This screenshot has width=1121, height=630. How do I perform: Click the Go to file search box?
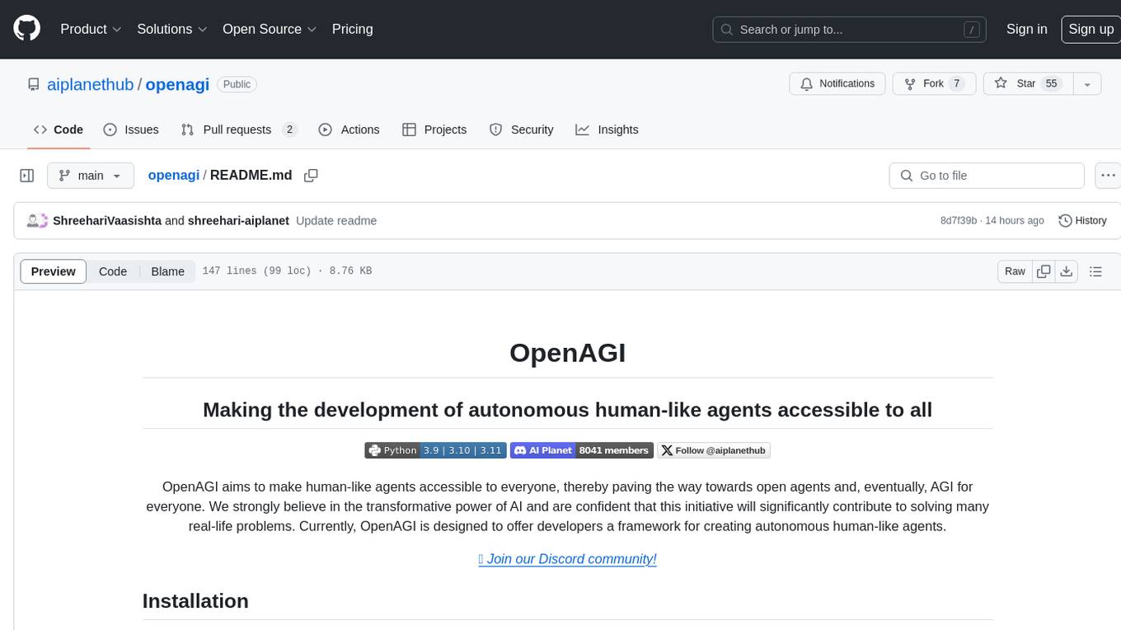pos(987,176)
